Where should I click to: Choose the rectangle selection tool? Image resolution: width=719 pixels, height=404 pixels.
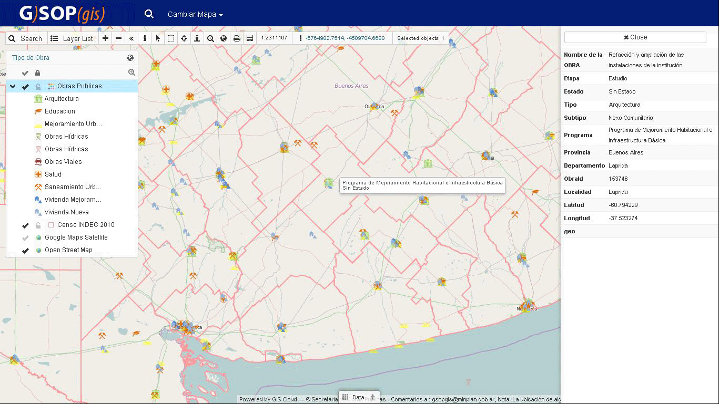pyautogui.click(x=171, y=38)
